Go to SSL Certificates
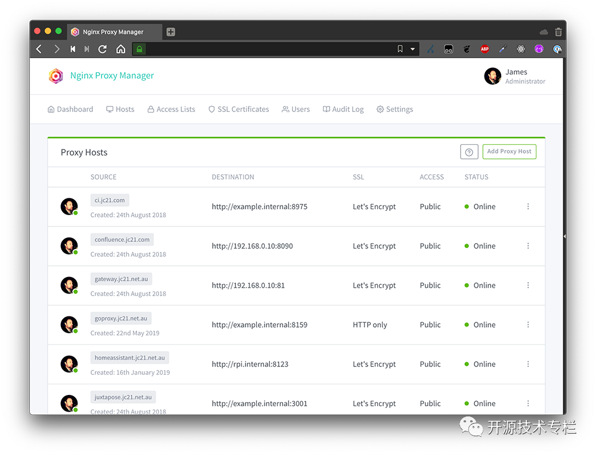Viewport: 596px width, 454px height. point(239,110)
